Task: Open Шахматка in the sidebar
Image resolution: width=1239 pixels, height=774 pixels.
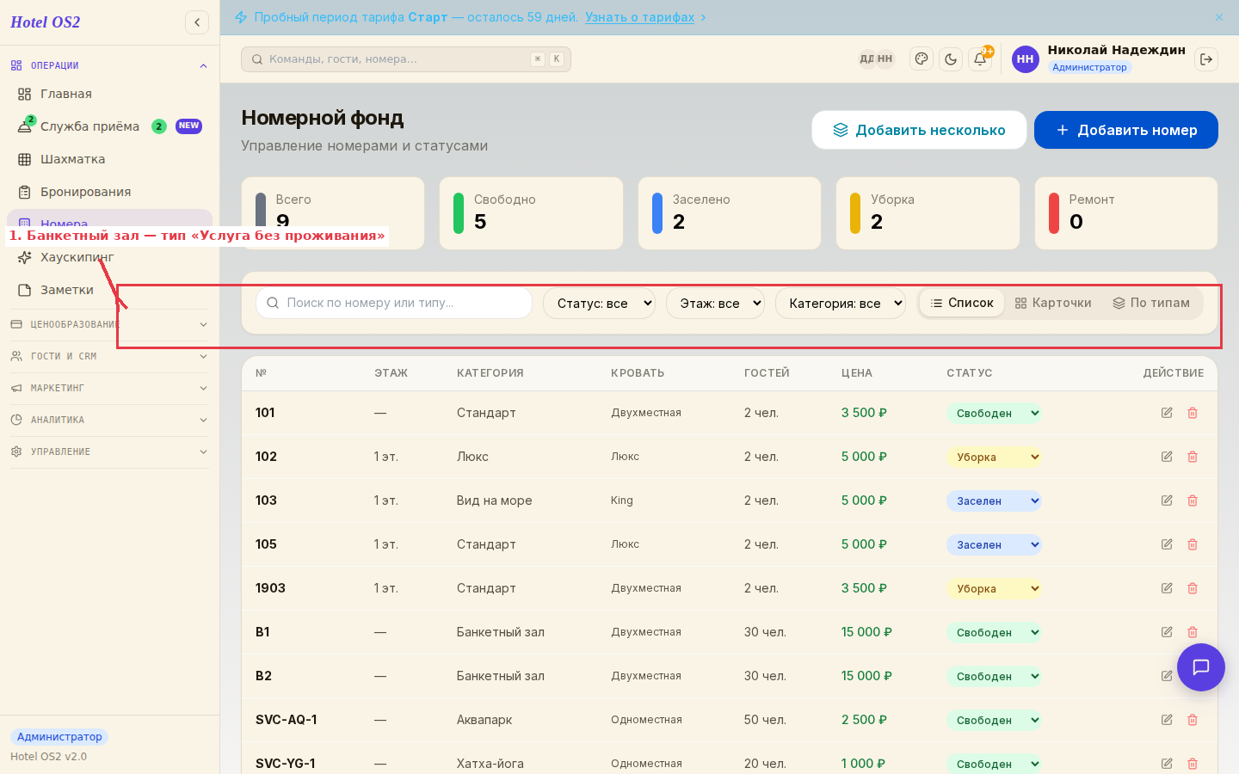Action: click(x=73, y=159)
